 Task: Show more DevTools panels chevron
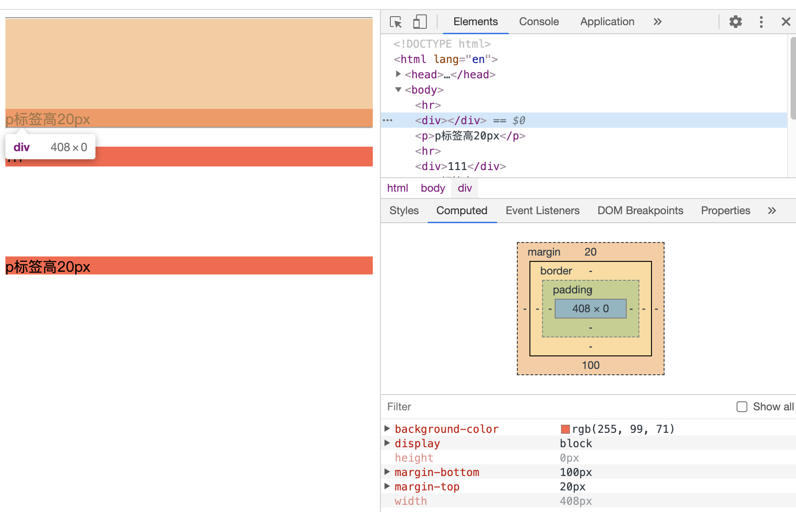click(x=657, y=22)
